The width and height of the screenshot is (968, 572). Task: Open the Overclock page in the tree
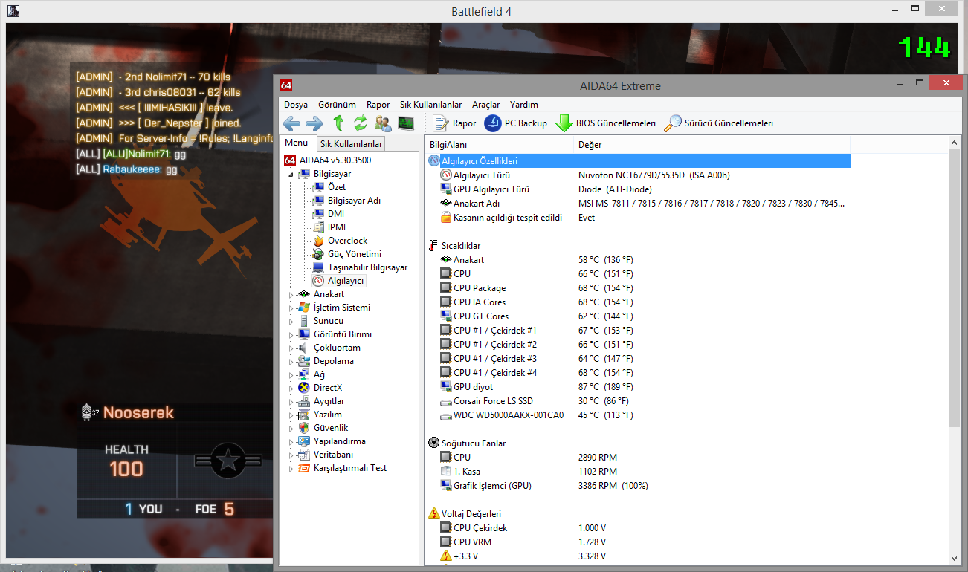pos(347,241)
